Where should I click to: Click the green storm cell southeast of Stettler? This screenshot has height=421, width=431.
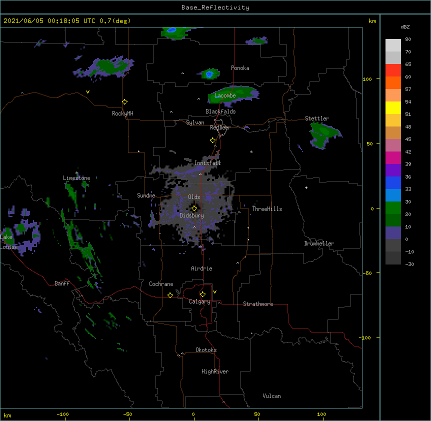324,135
